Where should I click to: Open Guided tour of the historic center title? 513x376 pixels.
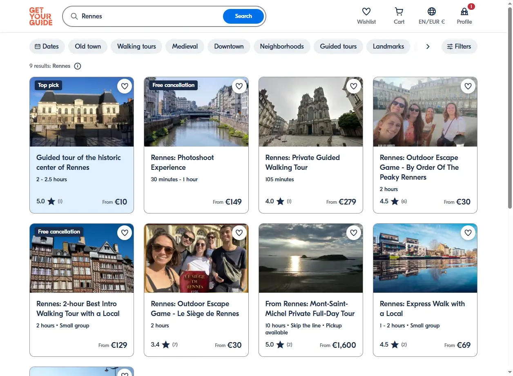tap(78, 162)
